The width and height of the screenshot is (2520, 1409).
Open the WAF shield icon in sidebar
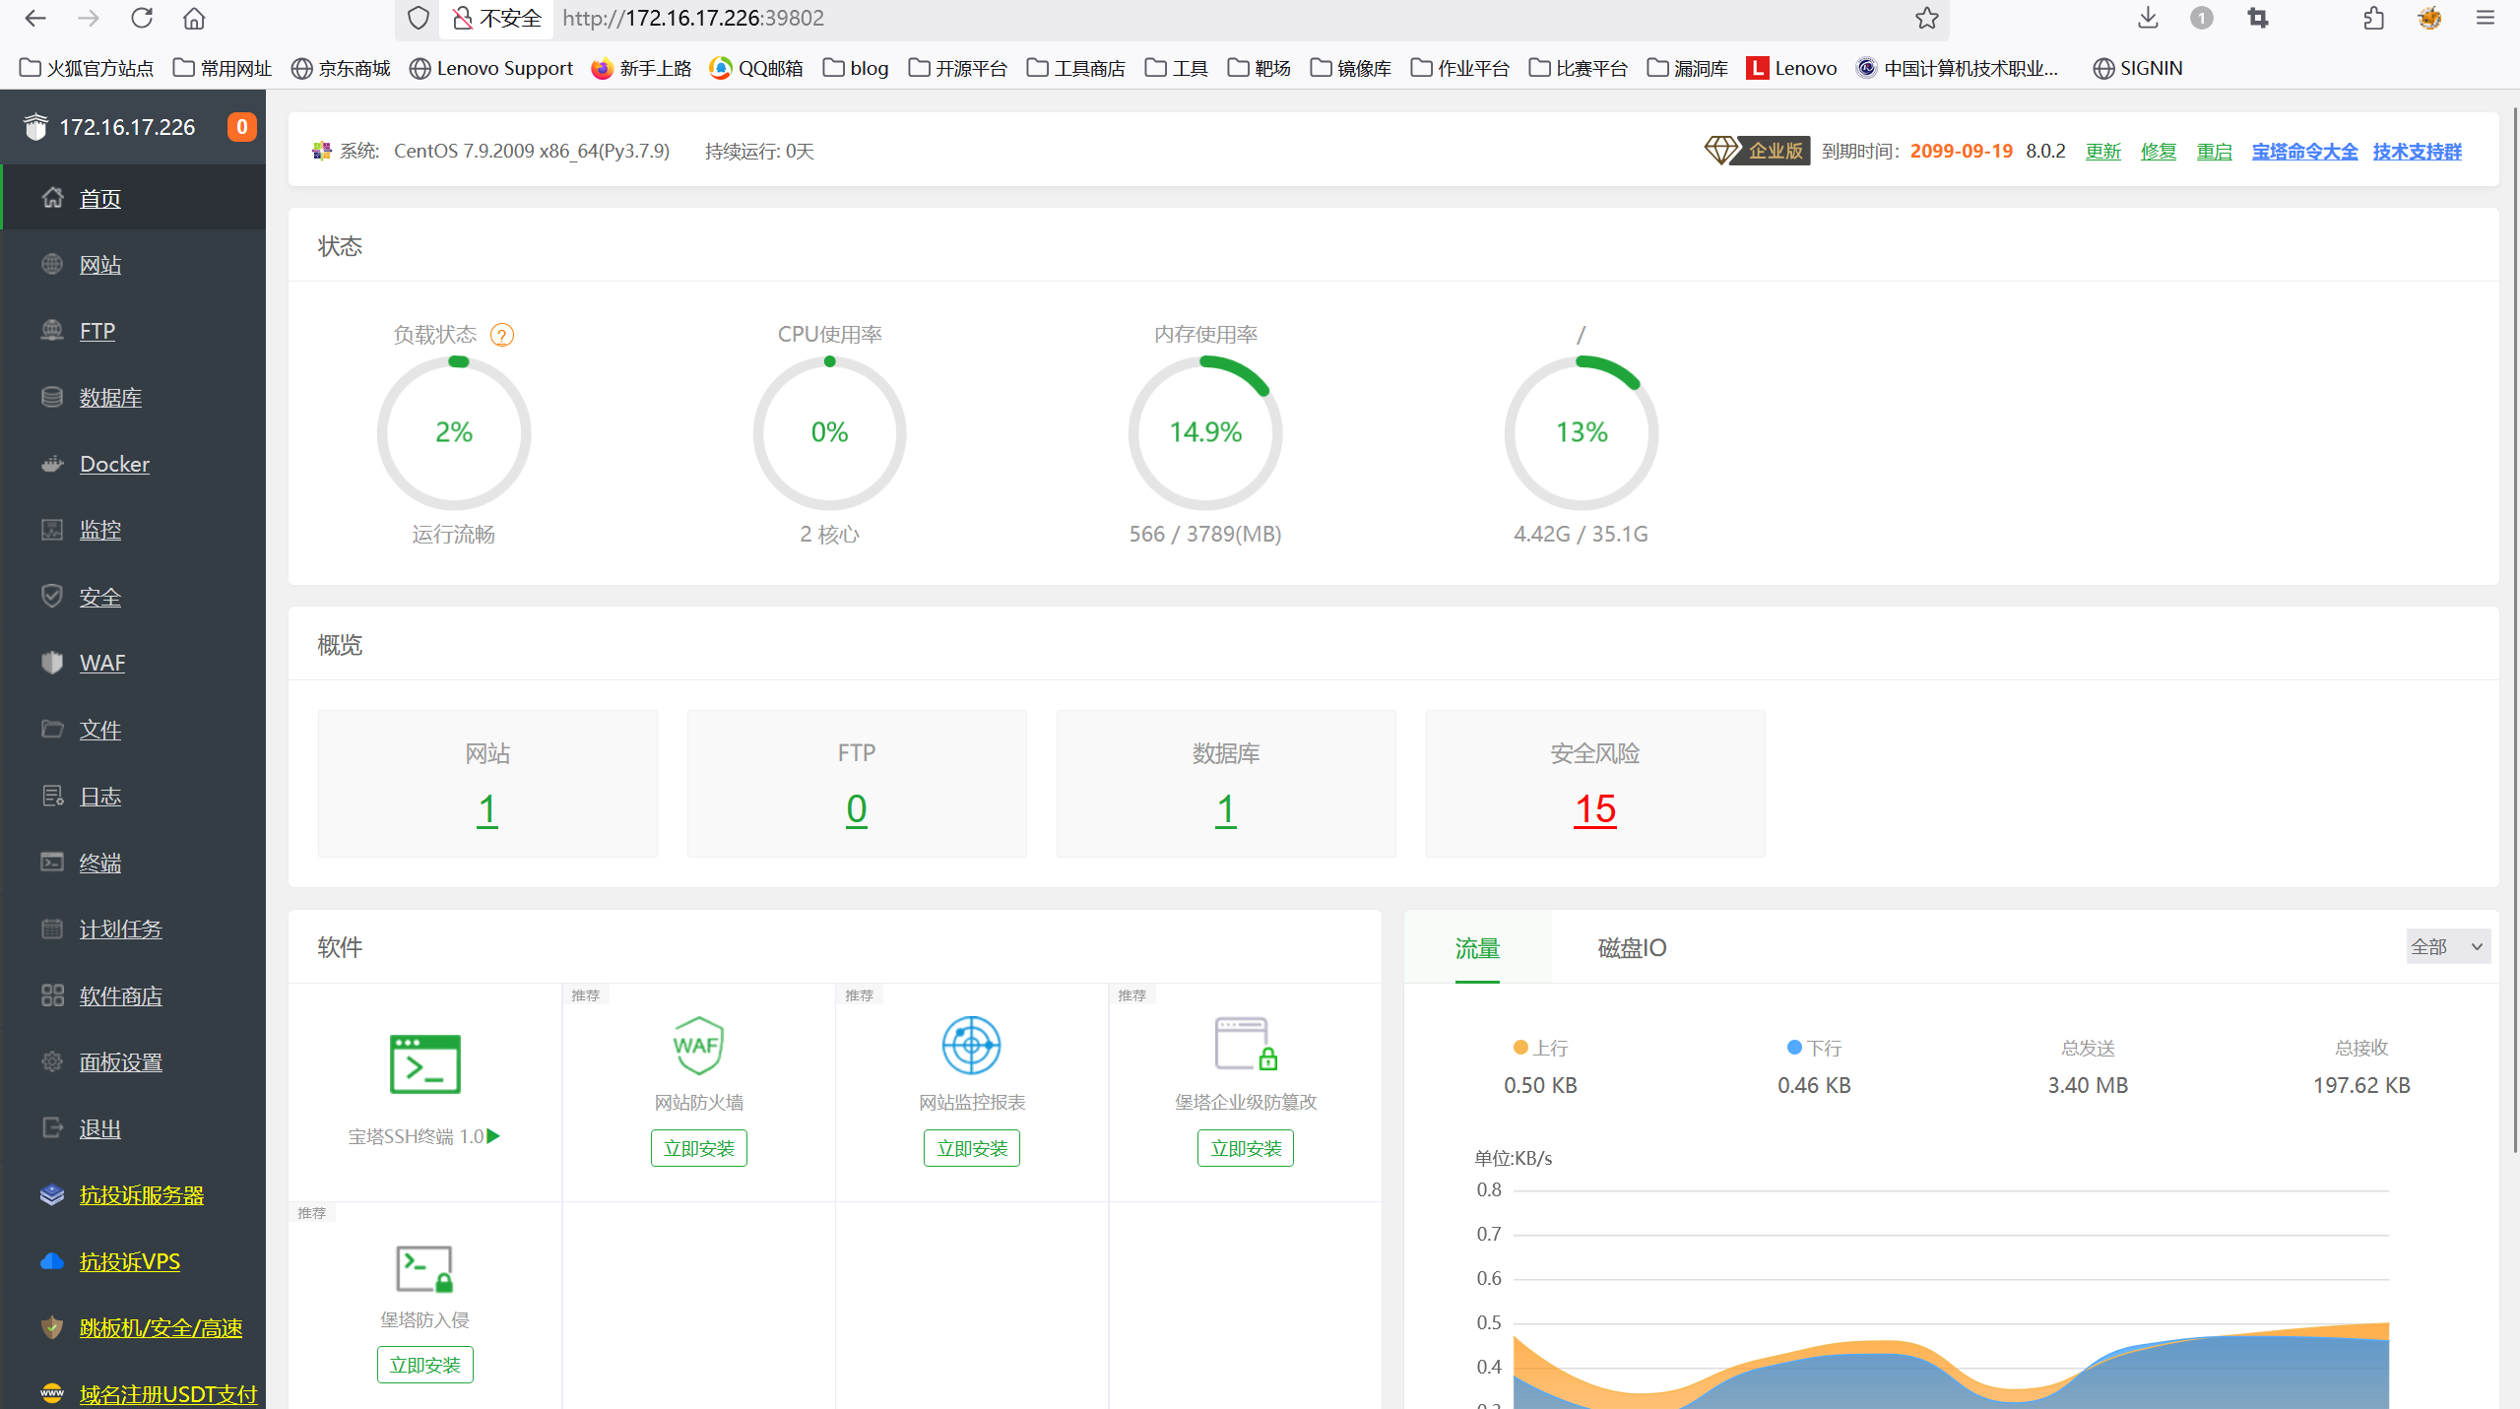[52, 663]
